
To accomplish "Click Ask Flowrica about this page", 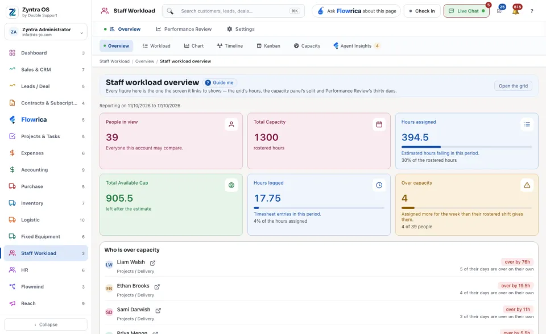I will tap(356, 11).
